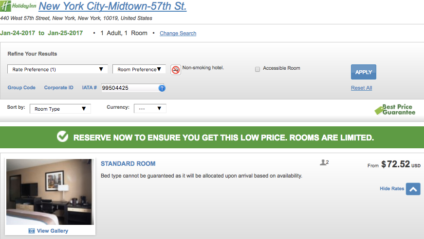424x239 pixels.
Task: Open the Room Preference dropdown
Action: [139, 69]
